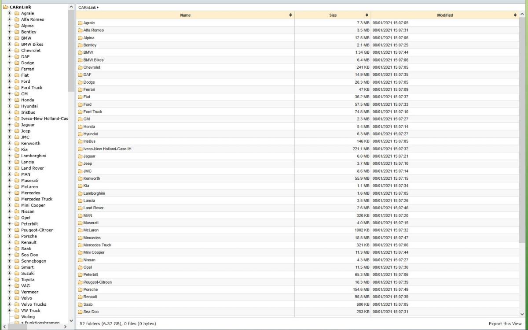Click the tree panel vertical scrollbar thumb
Viewport: 528px width, 330px height.
71,51
